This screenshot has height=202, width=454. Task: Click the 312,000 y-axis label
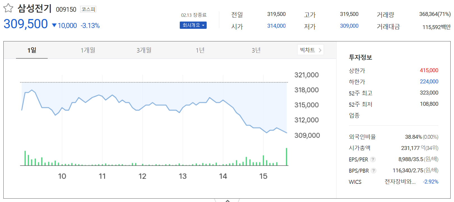[x=306, y=120]
